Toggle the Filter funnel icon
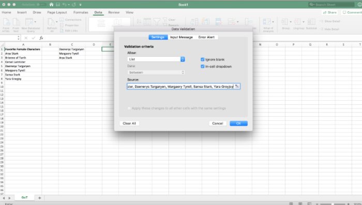Screen dimensions: 362x205 pyautogui.click(x=157, y=22)
